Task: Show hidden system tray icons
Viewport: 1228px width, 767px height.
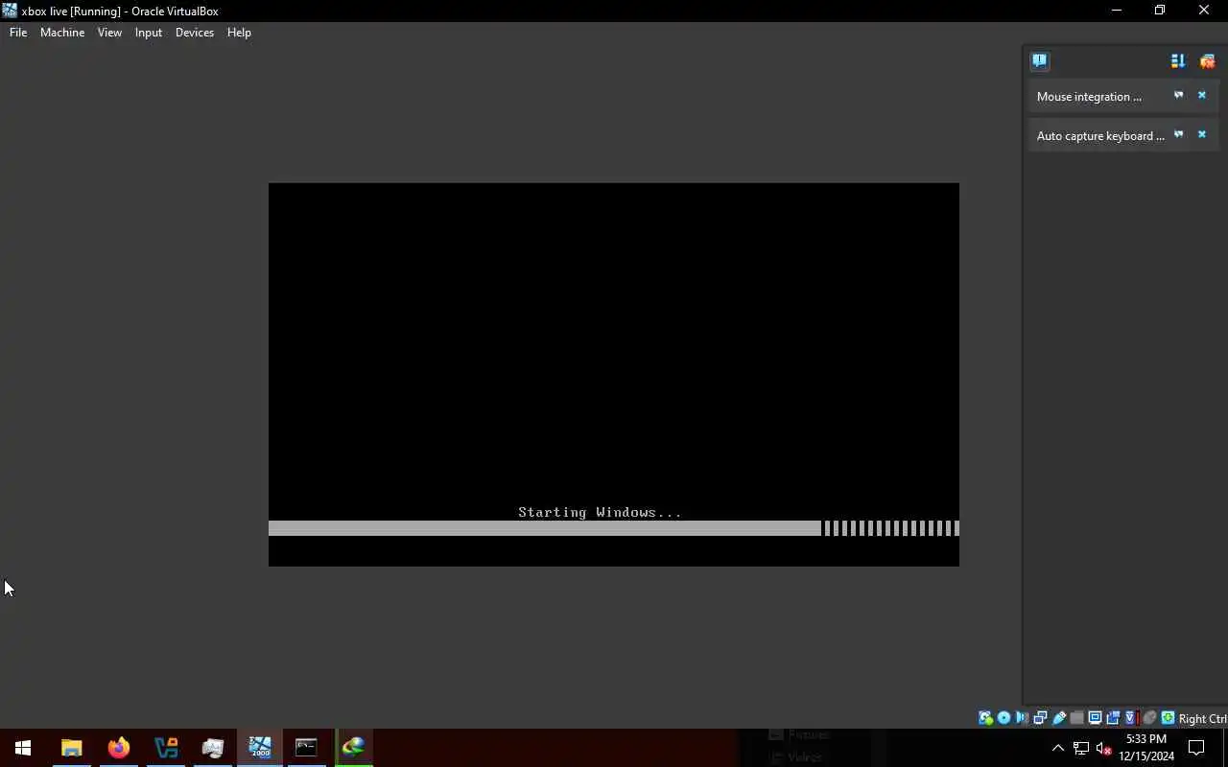Action: click(1058, 748)
